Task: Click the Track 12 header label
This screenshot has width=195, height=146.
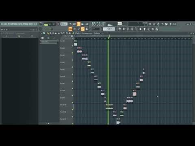Action: pos(63,119)
